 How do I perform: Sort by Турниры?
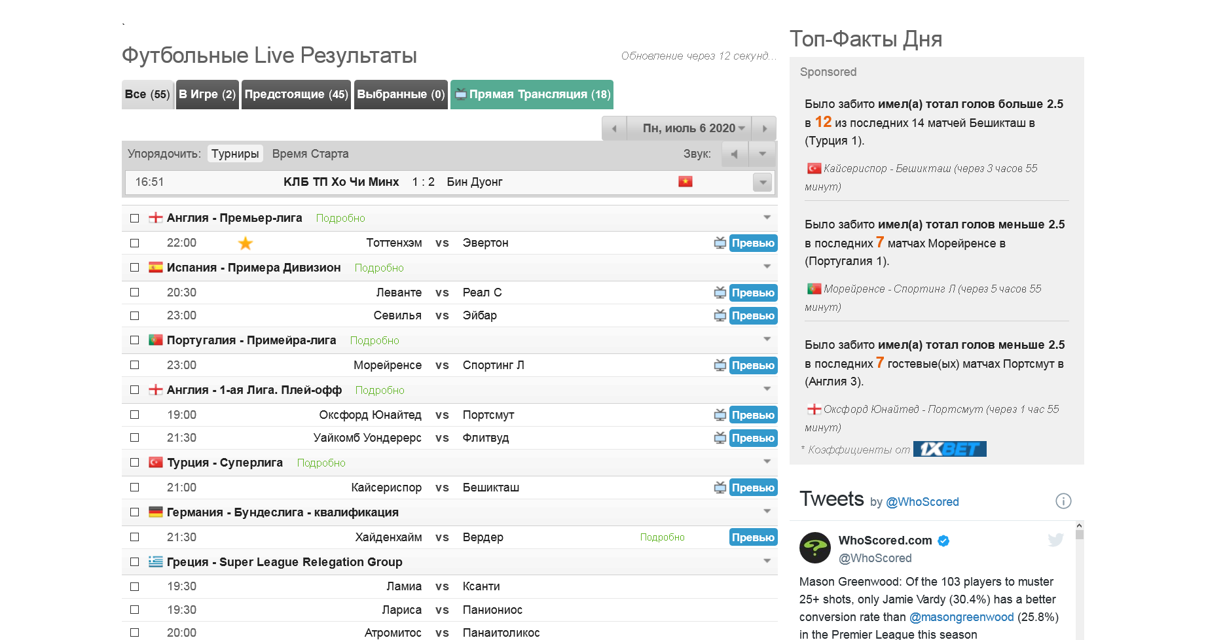[x=235, y=154]
